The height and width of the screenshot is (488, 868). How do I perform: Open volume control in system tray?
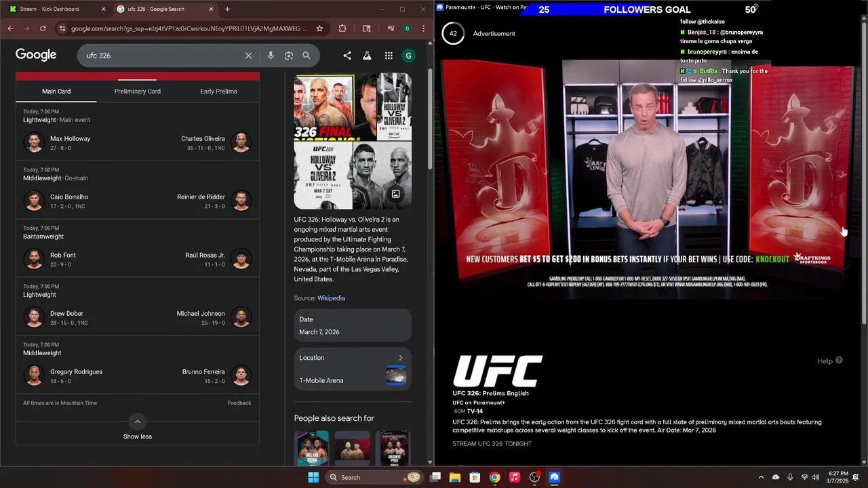pyautogui.click(x=816, y=477)
